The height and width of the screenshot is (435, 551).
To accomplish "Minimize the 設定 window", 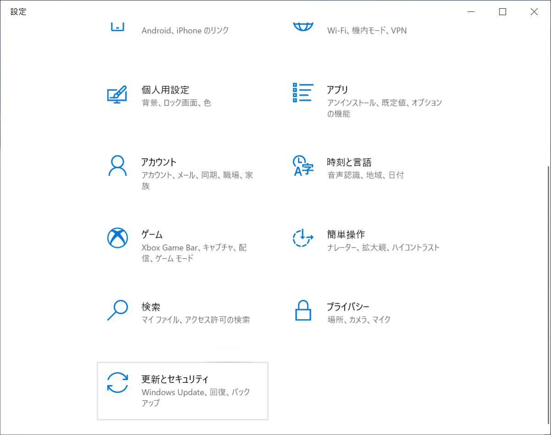I will [471, 12].
